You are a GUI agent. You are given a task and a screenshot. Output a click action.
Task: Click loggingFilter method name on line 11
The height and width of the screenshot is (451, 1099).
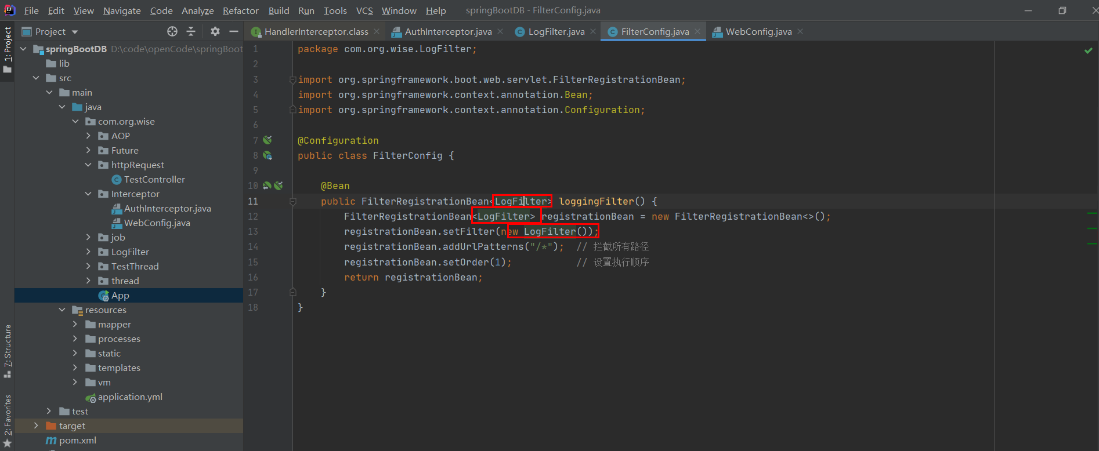(x=596, y=201)
